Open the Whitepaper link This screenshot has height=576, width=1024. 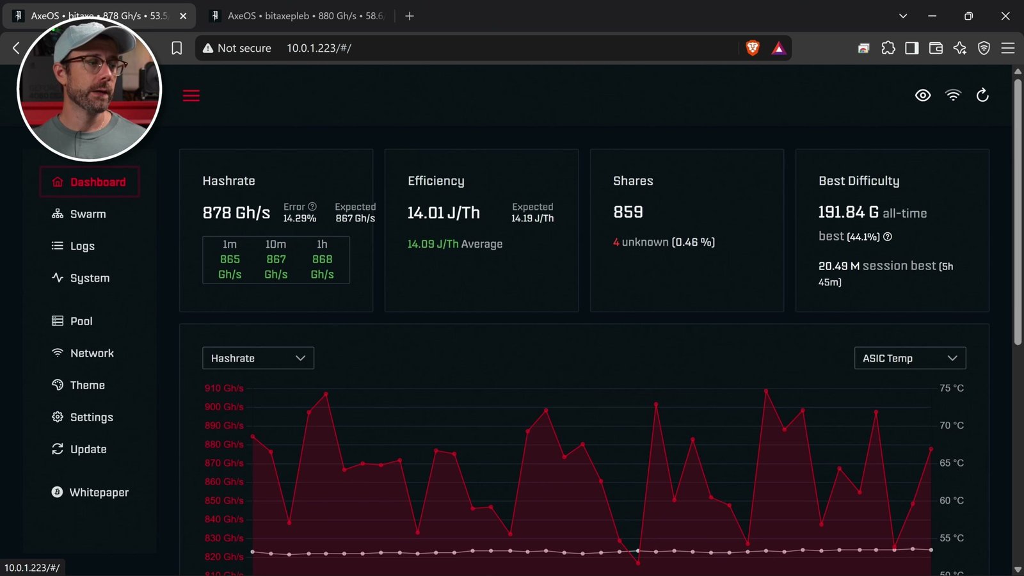90,492
